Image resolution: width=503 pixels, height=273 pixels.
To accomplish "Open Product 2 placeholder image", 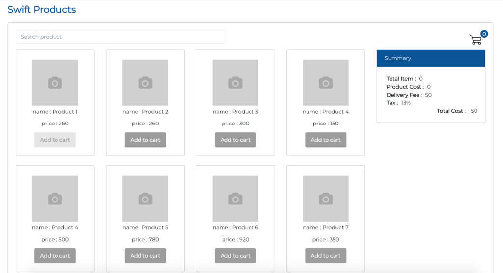I will coord(145,82).
